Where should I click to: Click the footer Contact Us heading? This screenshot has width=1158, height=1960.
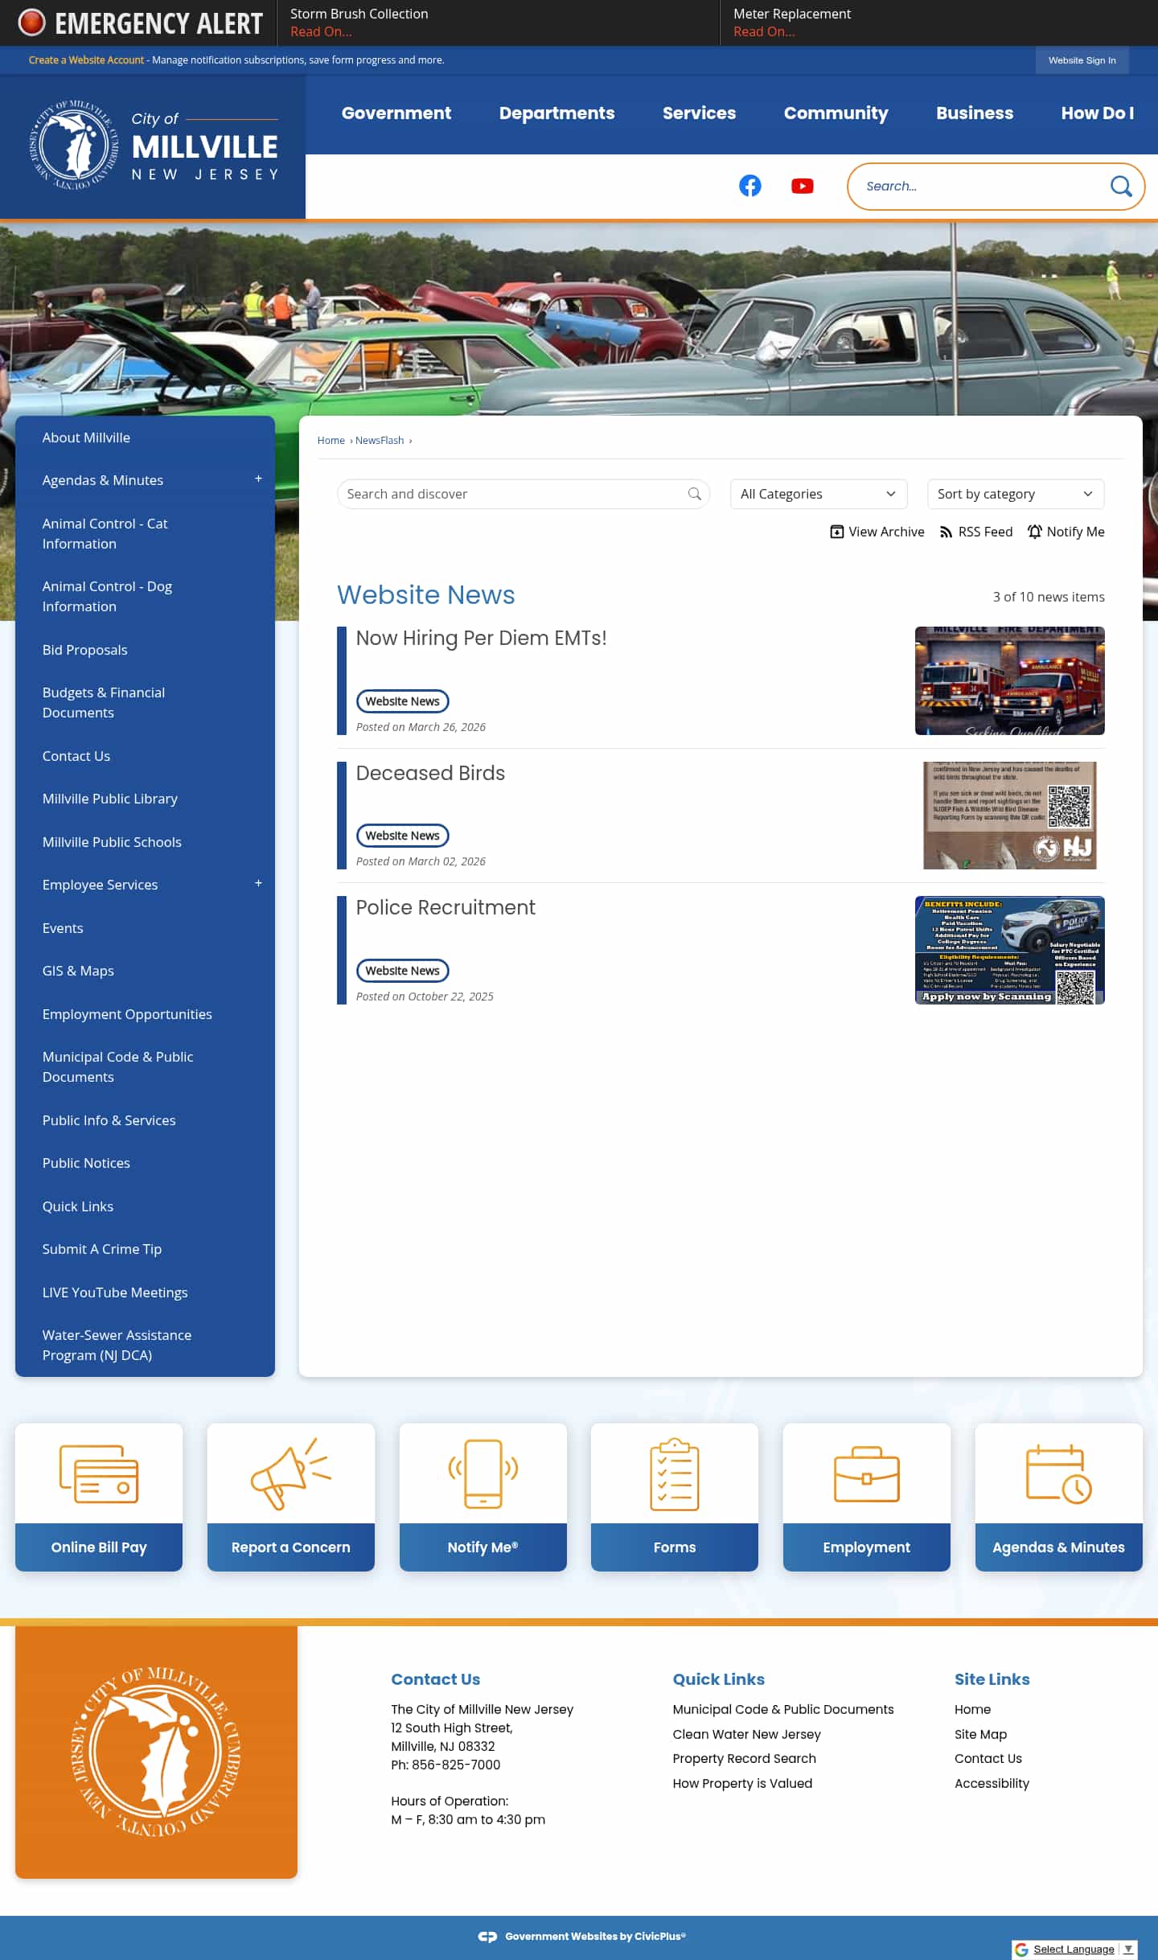click(435, 1679)
